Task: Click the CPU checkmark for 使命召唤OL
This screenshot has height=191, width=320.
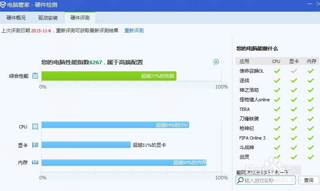Action: 277,71
